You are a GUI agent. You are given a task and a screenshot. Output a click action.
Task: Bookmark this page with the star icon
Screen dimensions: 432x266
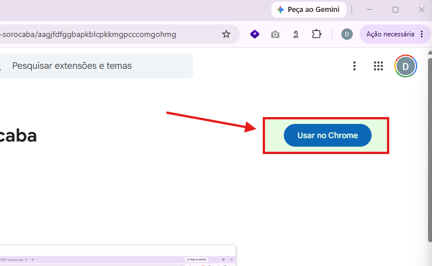click(226, 34)
